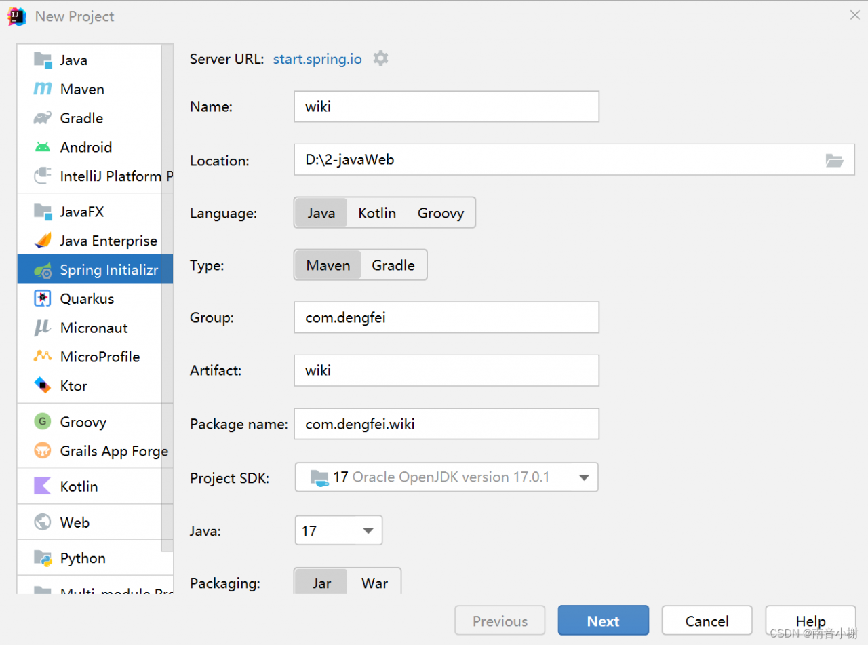This screenshot has width=868, height=645.
Task: Select the Quarkus icon
Action: click(x=43, y=298)
